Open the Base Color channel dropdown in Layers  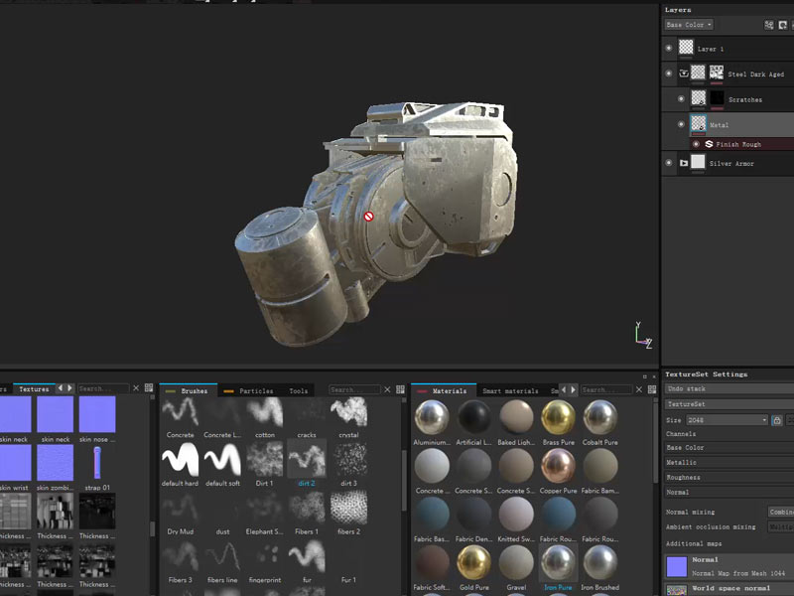688,25
